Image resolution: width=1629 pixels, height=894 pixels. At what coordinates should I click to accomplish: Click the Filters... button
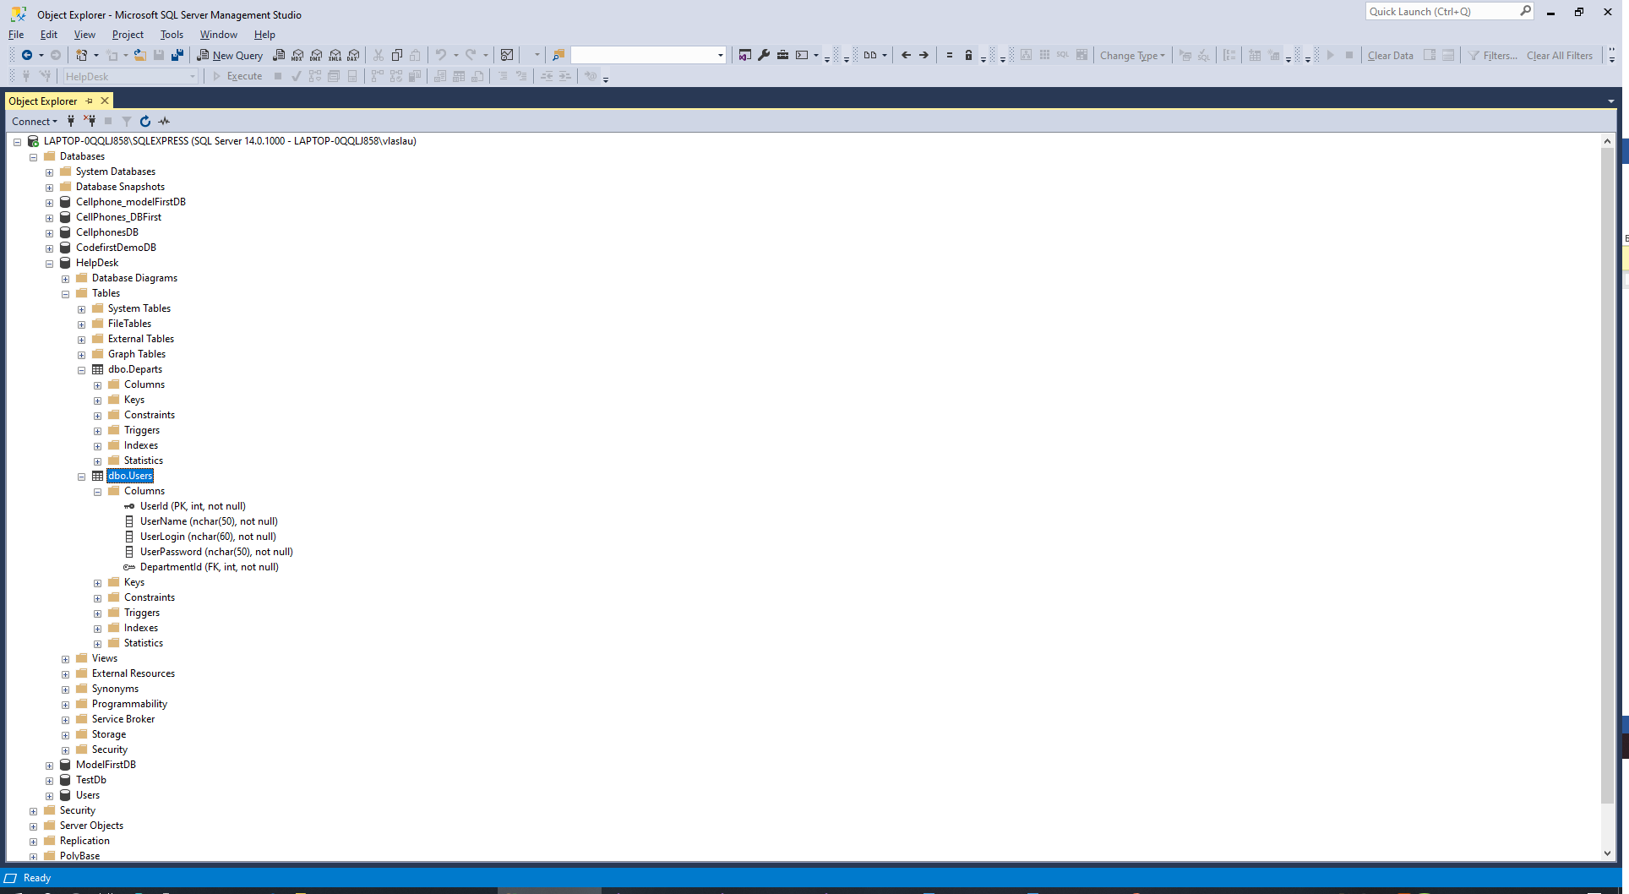[x=1493, y=55]
